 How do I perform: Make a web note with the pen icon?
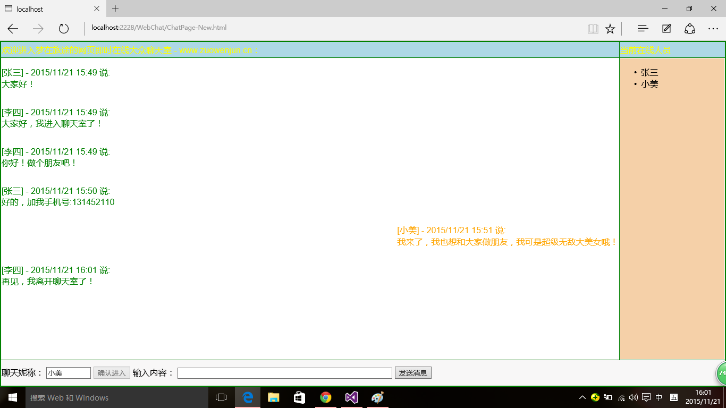(x=666, y=29)
